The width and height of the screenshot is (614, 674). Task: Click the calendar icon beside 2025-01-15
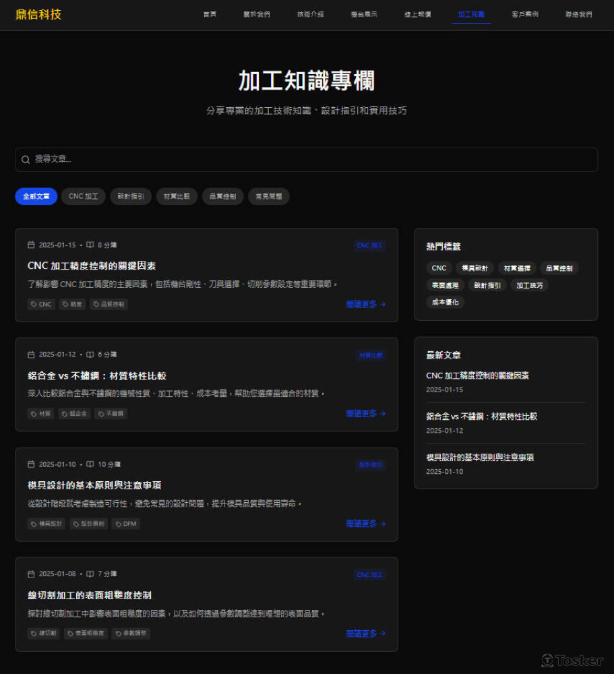[31, 245]
